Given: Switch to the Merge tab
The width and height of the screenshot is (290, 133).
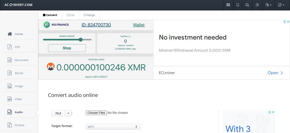Looking at the screenshot, I should tap(89, 15).
